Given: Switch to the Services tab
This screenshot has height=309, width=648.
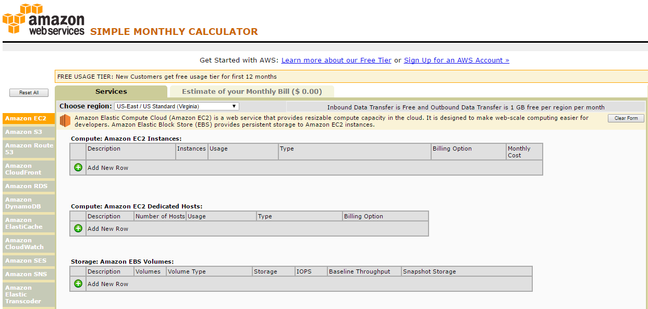Looking at the screenshot, I should coord(111,91).
